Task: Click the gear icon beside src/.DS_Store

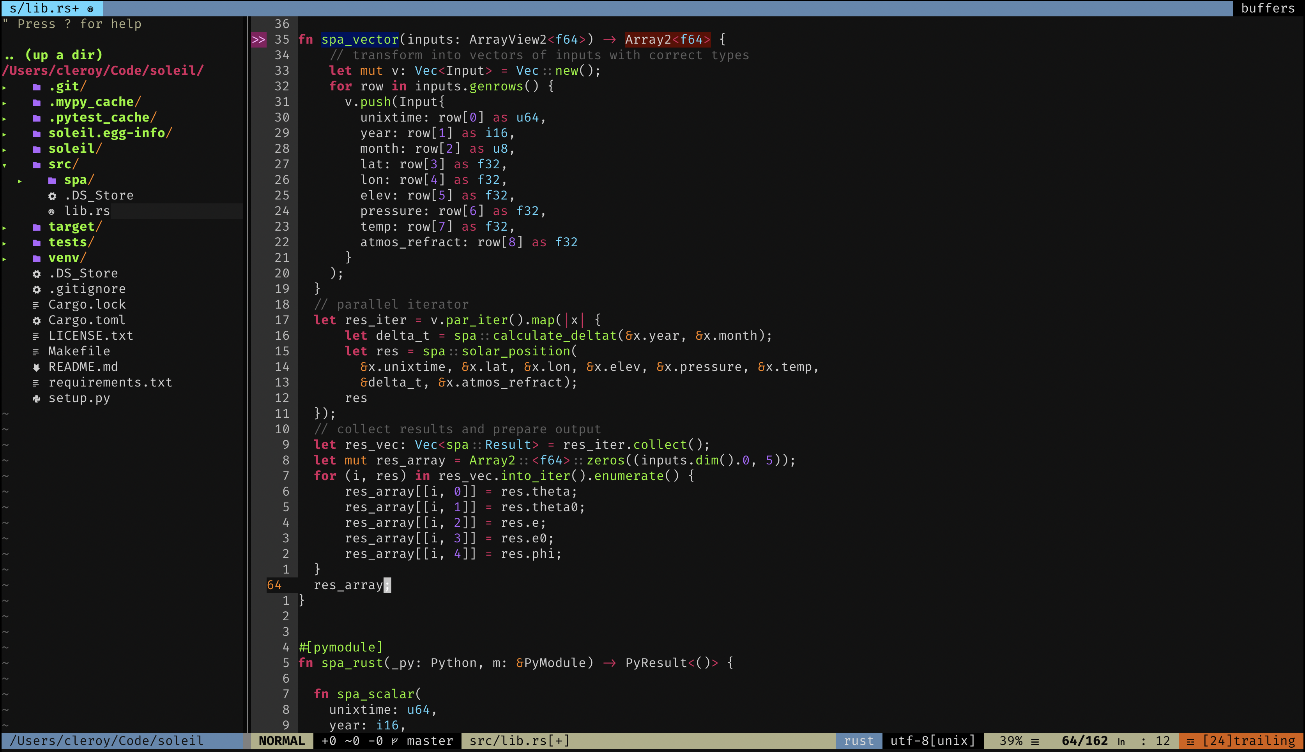Action: point(52,196)
